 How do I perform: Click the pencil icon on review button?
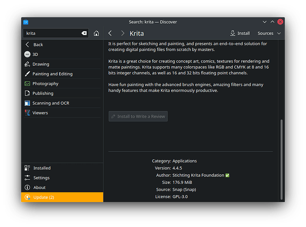[113, 116]
